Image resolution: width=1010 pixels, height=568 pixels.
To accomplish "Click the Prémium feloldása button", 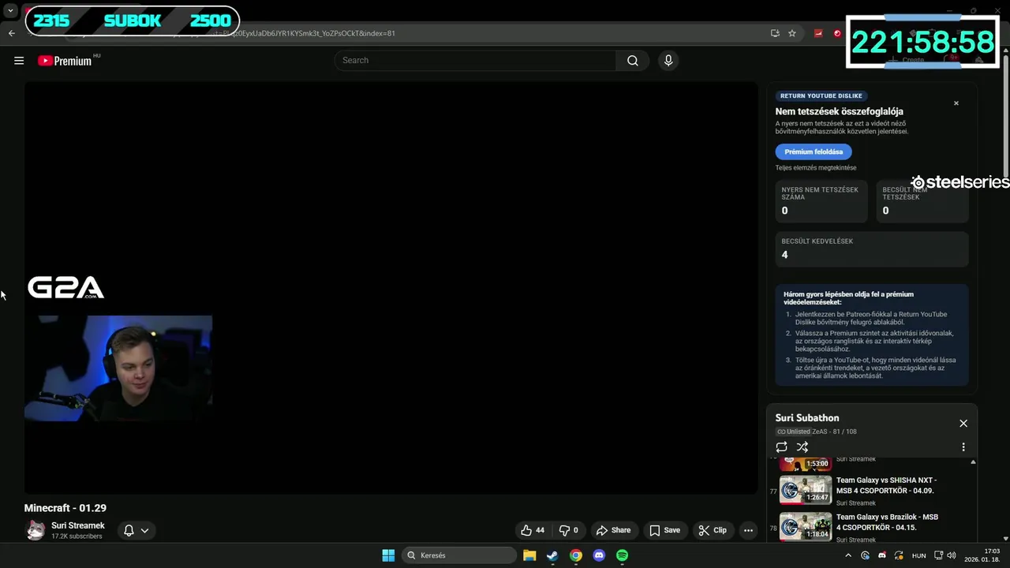I will point(814,151).
